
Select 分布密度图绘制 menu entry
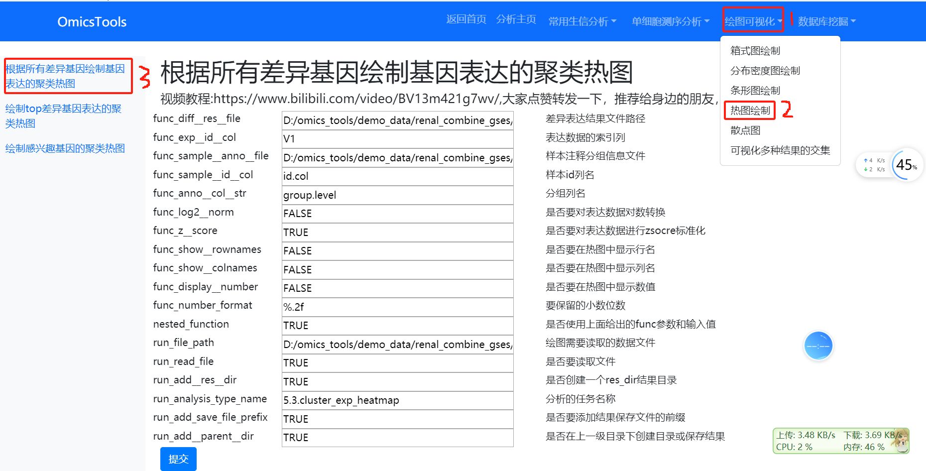pyautogui.click(x=765, y=71)
